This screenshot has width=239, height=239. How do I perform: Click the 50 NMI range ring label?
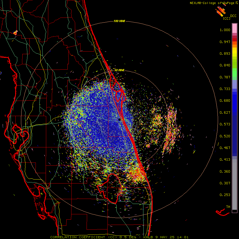coord(119,70)
